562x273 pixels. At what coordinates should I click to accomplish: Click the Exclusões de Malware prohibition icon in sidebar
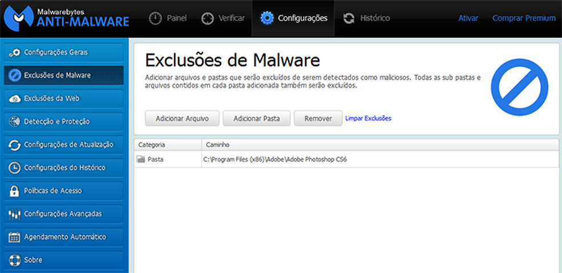point(14,75)
